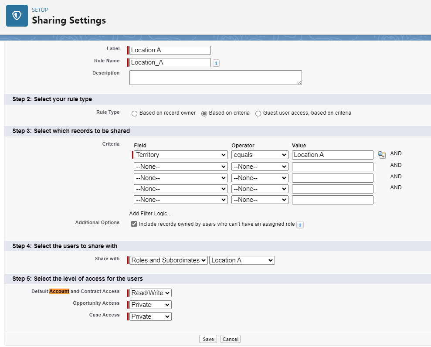Select Based on criteria rule type
Screen dimensions: 431x347
[x=204, y=113]
